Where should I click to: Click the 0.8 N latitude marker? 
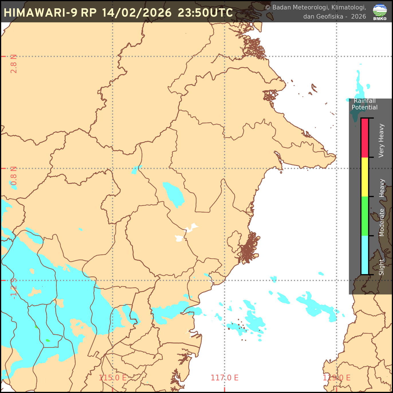[x=13, y=175]
